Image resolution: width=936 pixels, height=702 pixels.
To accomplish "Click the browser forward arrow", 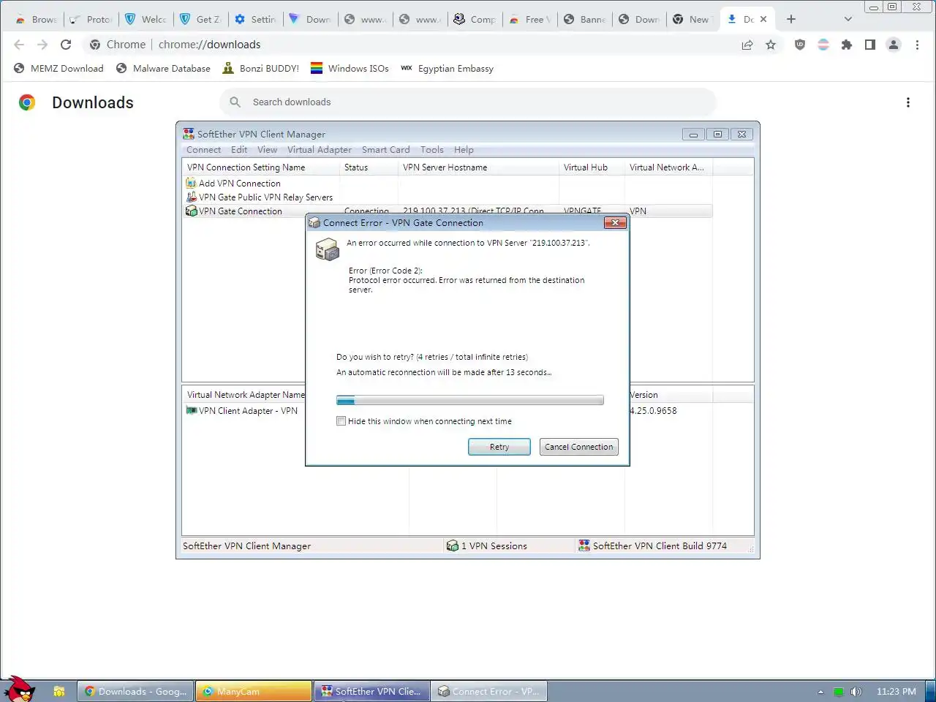I will 42,45.
